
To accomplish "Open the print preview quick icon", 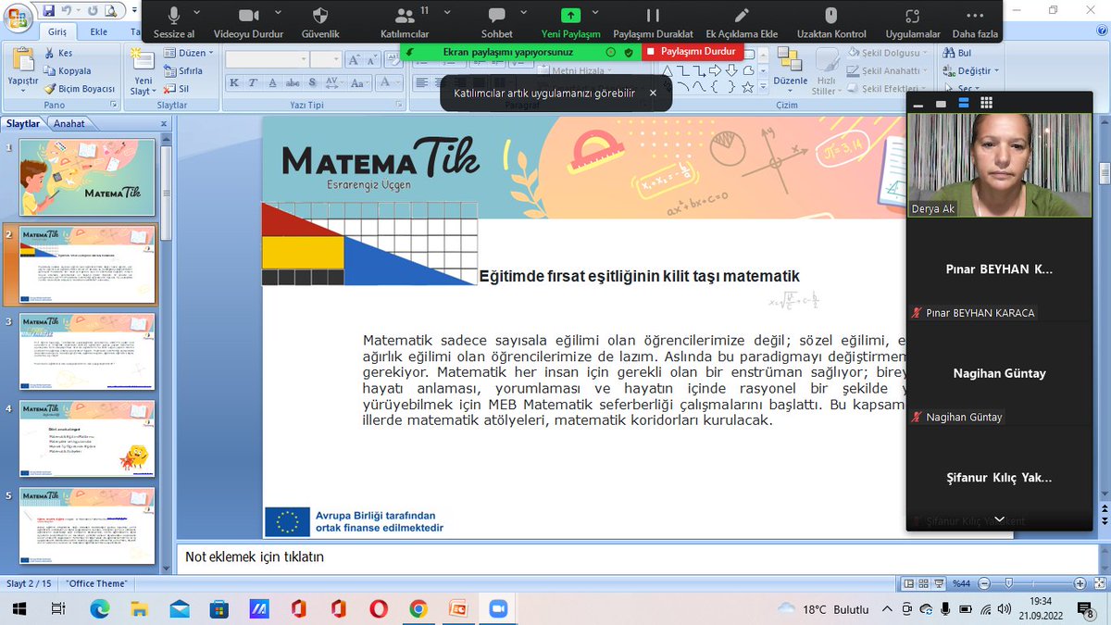I will [110, 10].
